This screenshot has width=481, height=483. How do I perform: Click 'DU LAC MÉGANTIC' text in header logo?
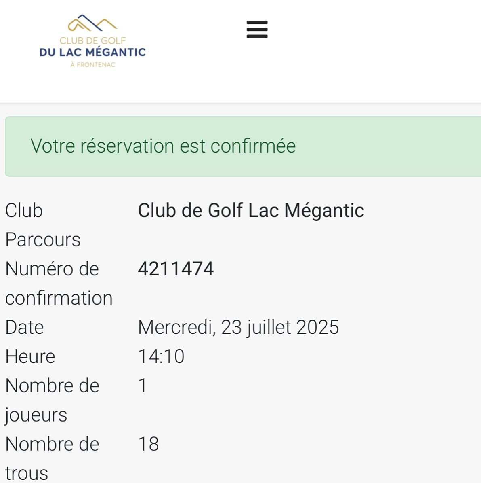tap(92, 52)
